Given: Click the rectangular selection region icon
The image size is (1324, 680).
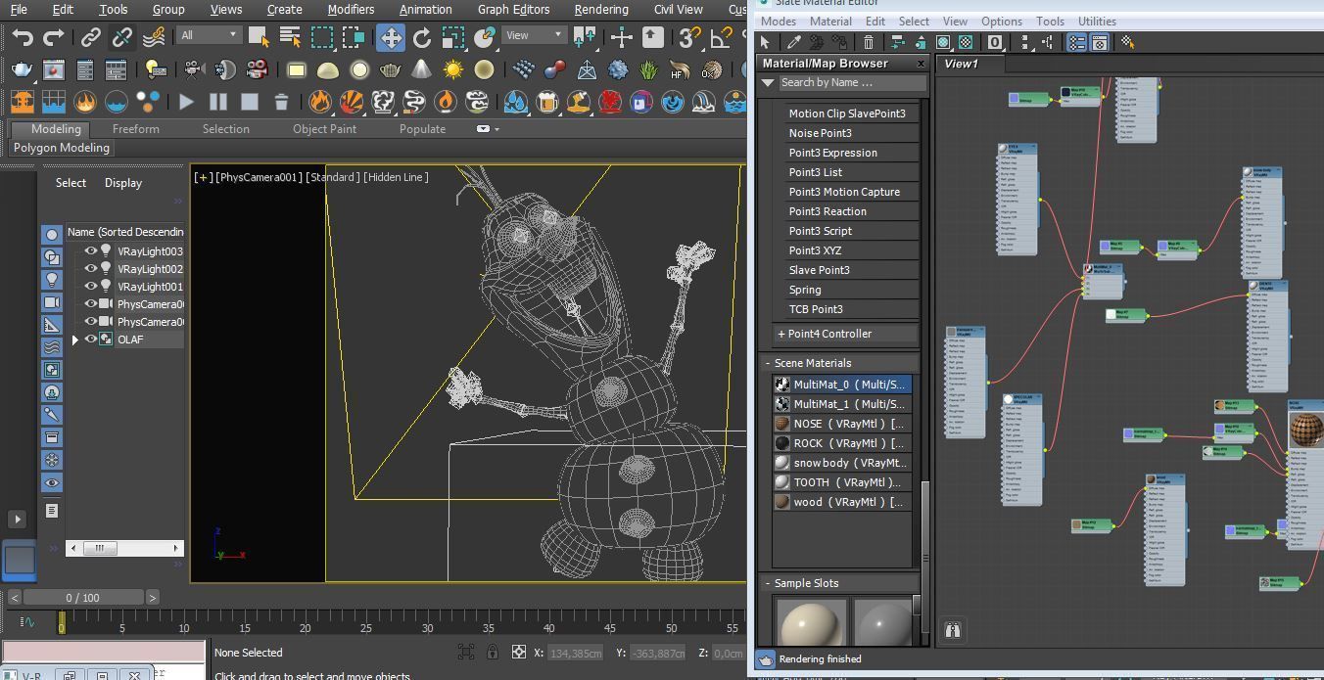Looking at the screenshot, I should (x=322, y=38).
